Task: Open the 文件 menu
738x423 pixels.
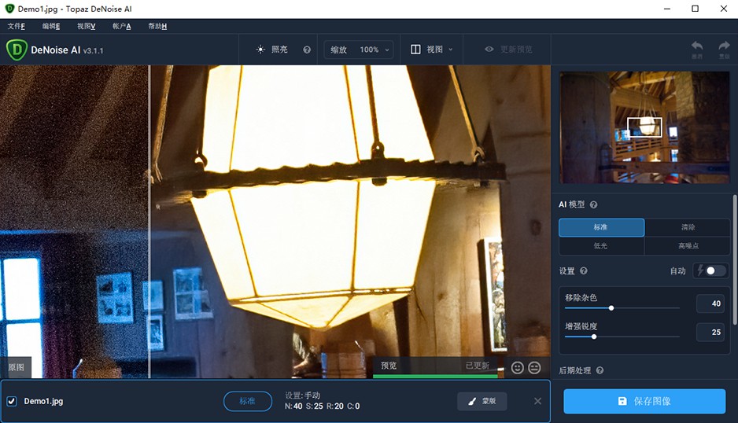Action: pos(17,27)
